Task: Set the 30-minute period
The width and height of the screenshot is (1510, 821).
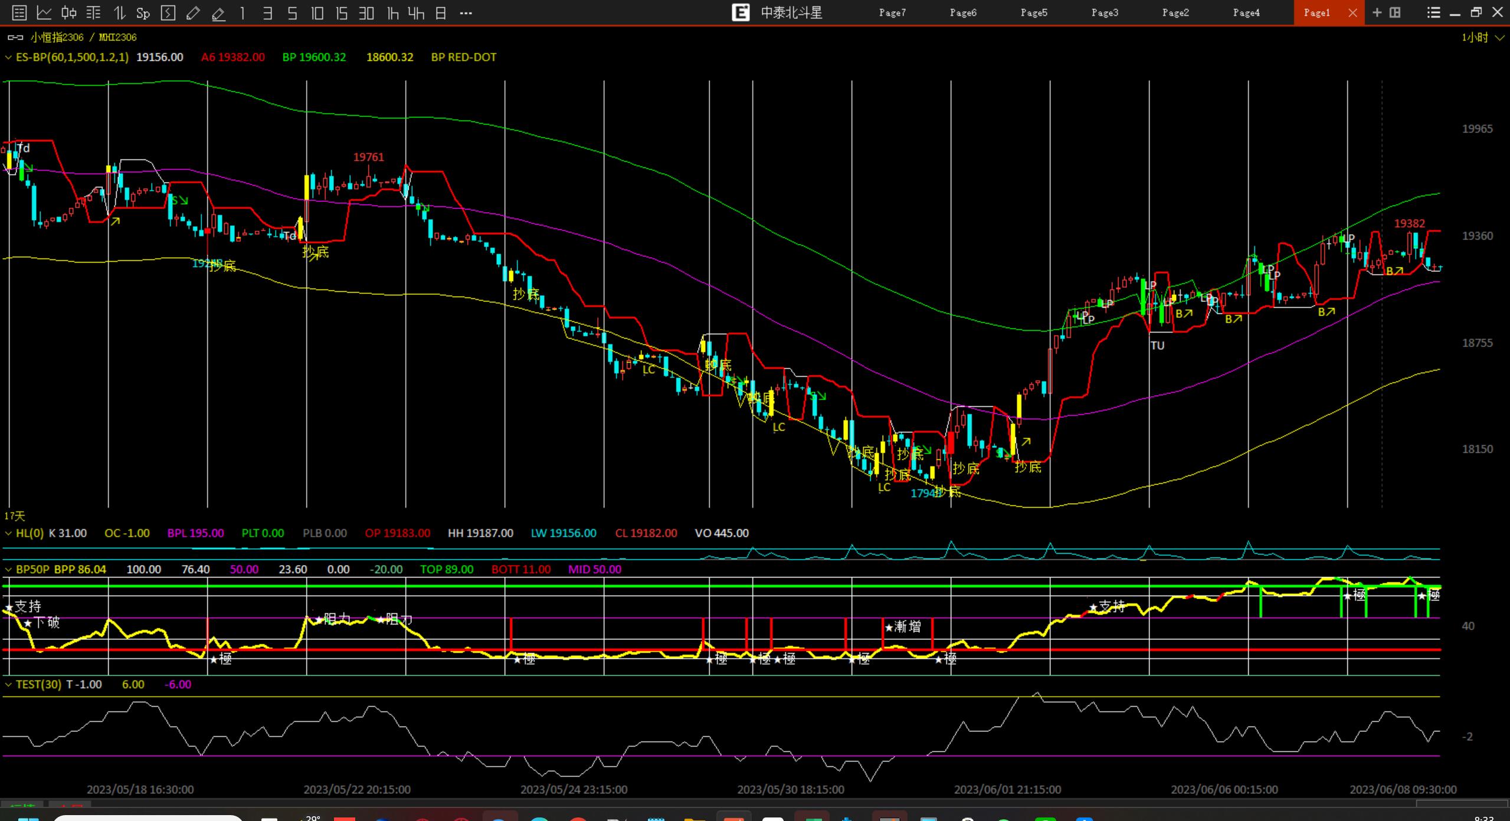Action: [366, 13]
